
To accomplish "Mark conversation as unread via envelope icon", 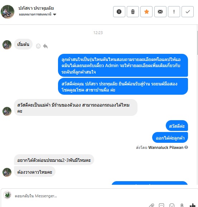I will pyautogui.click(x=160, y=12).
